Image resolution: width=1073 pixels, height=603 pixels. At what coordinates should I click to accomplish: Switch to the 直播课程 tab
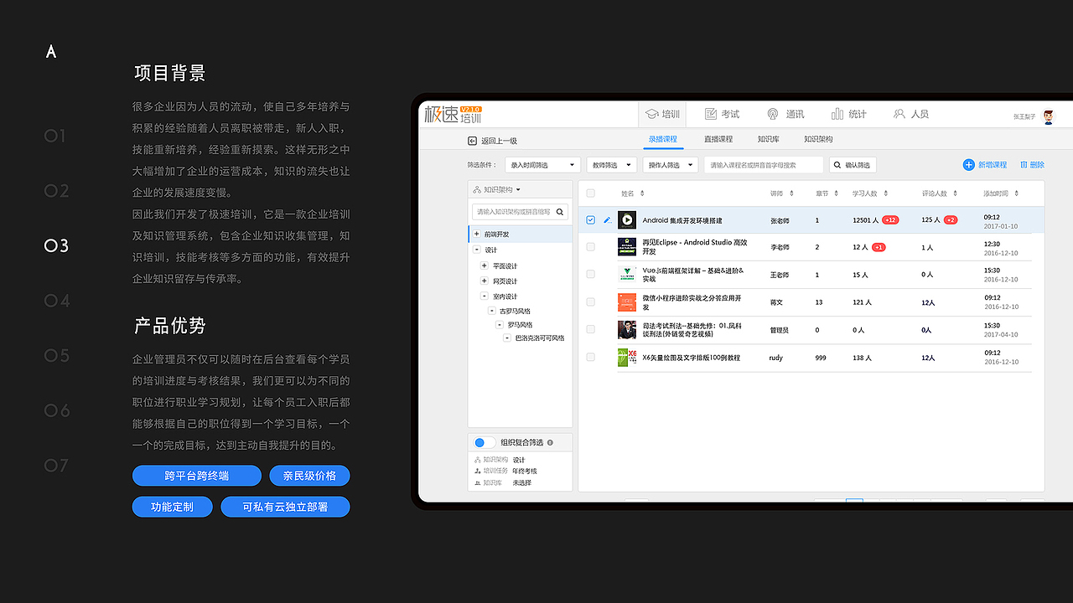[x=718, y=140]
